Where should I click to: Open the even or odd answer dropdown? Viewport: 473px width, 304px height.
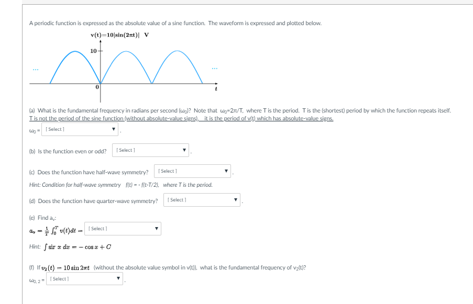click(x=149, y=150)
